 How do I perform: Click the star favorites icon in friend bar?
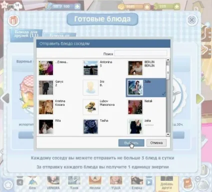[8, 185]
